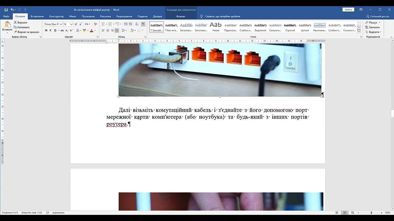Viewport: 394px width, 221px height.
Task: Click the Save icon in title bar
Action: click(6, 10)
